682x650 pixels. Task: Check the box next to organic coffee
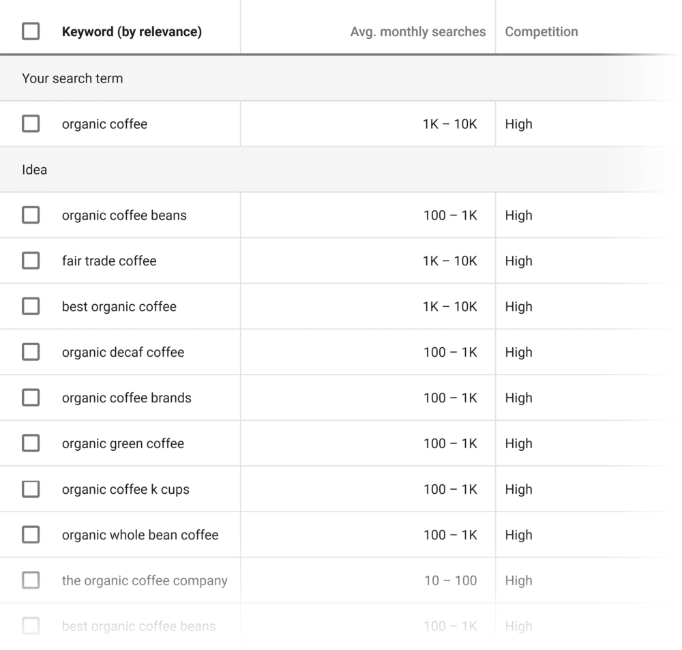point(31,123)
